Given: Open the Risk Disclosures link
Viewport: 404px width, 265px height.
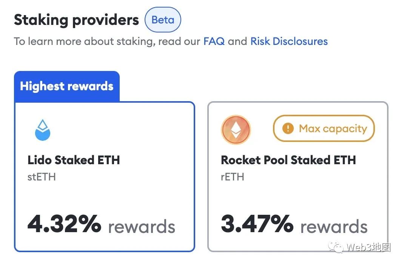Looking at the screenshot, I should [x=289, y=41].
